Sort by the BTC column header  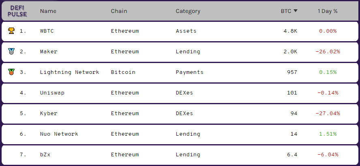(x=286, y=11)
